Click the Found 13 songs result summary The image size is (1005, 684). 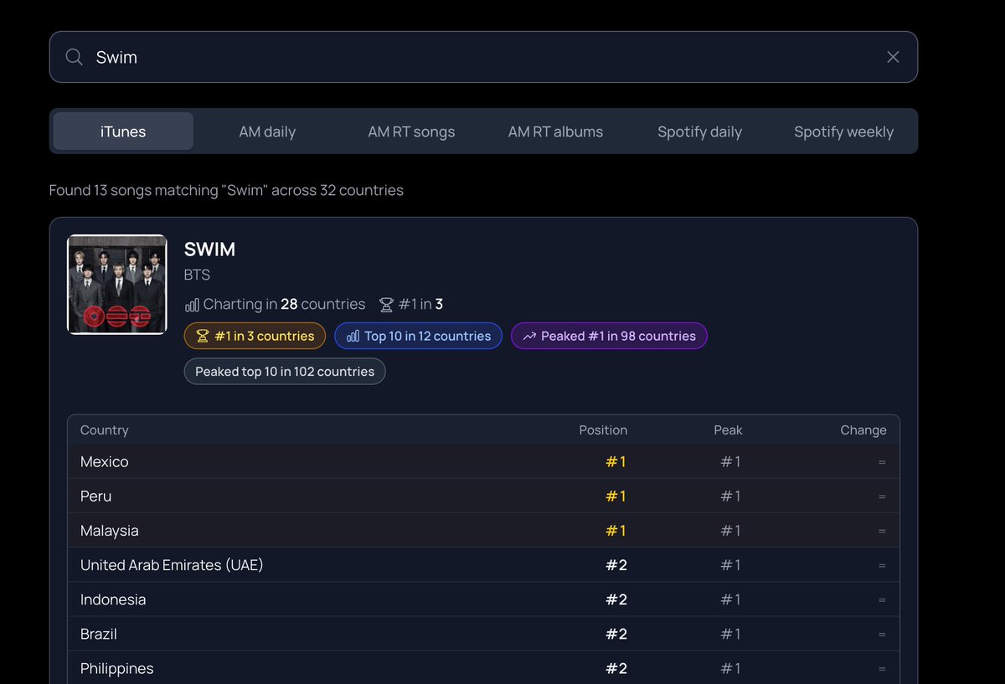[226, 190]
